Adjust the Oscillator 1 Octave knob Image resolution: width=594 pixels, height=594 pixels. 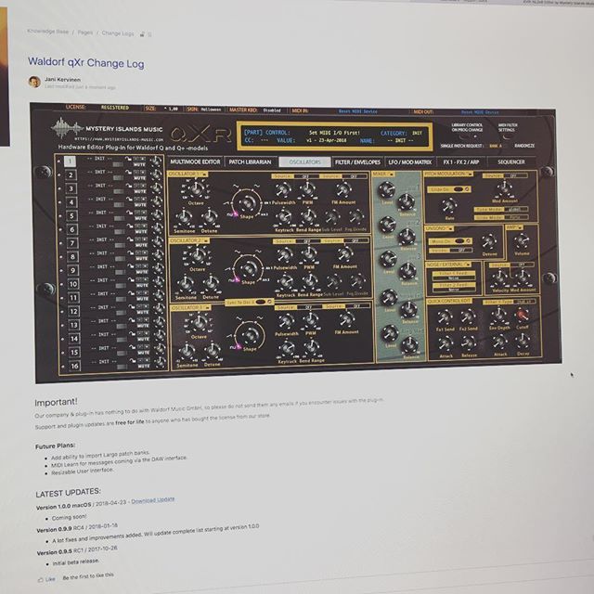point(196,189)
